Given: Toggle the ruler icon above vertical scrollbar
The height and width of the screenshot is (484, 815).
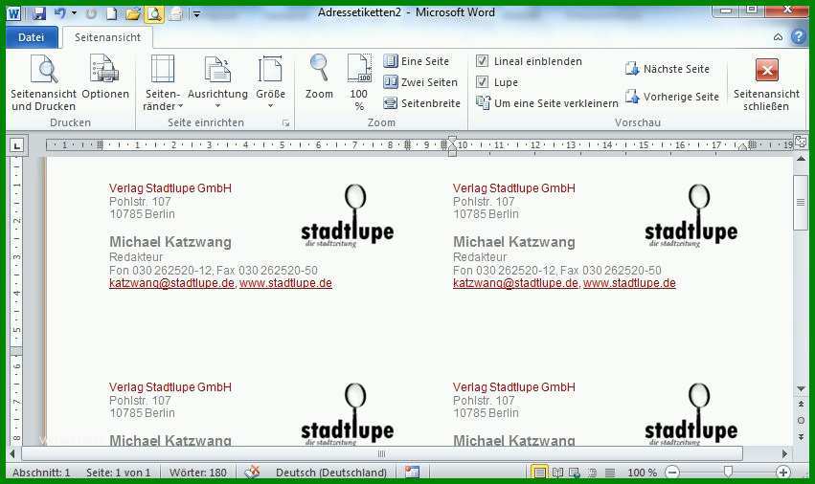Looking at the screenshot, I should tap(801, 142).
